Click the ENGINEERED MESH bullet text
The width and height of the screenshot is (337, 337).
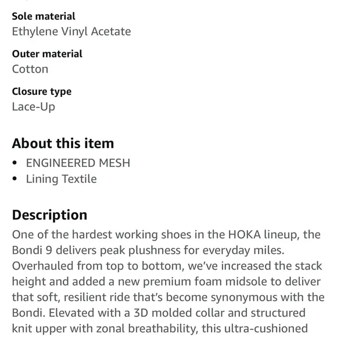pos(78,163)
